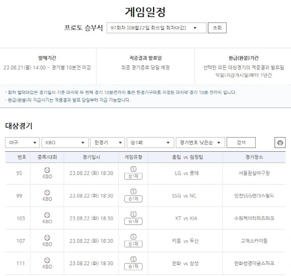Open the 97회차 round selection dropdown

click(x=156, y=28)
